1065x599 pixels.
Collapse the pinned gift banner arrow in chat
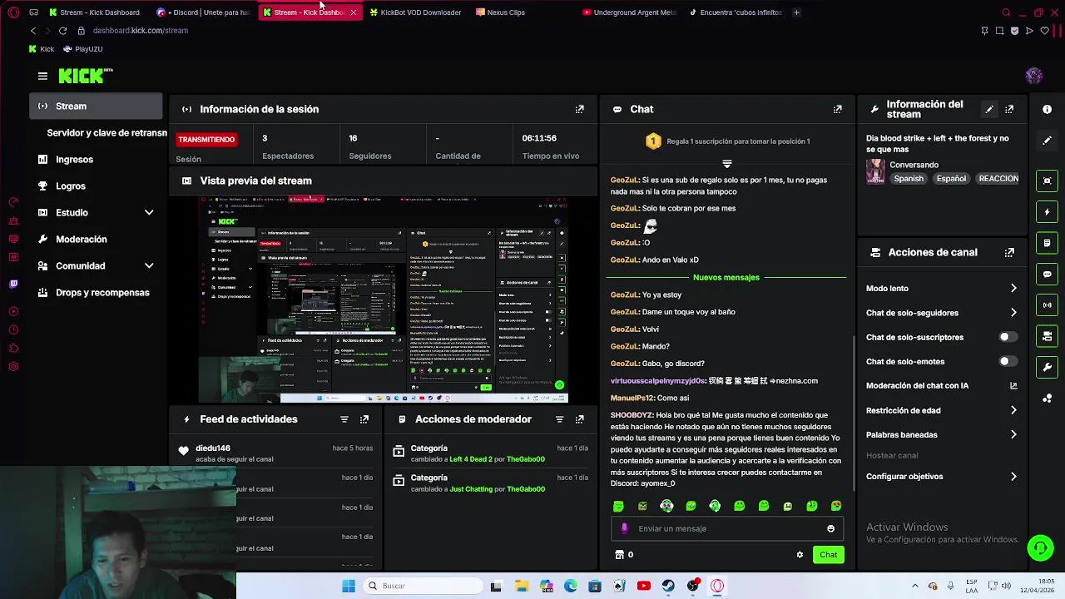pyautogui.click(x=726, y=164)
